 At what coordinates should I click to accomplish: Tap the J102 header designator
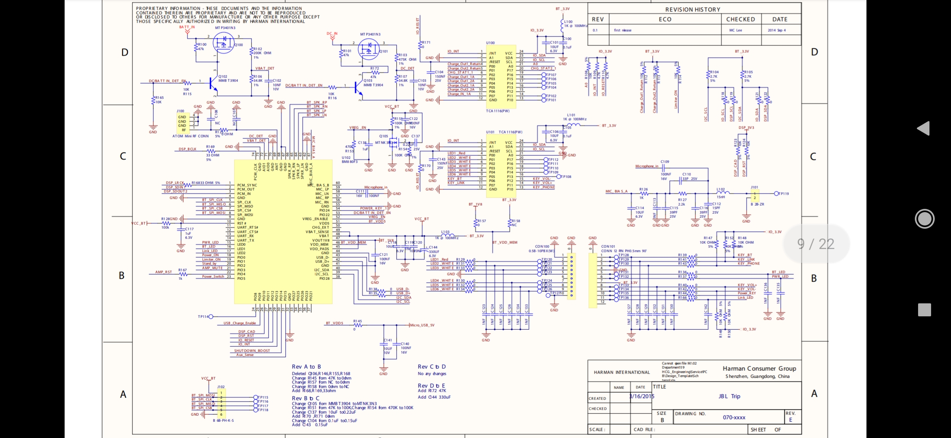coord(221,387)
